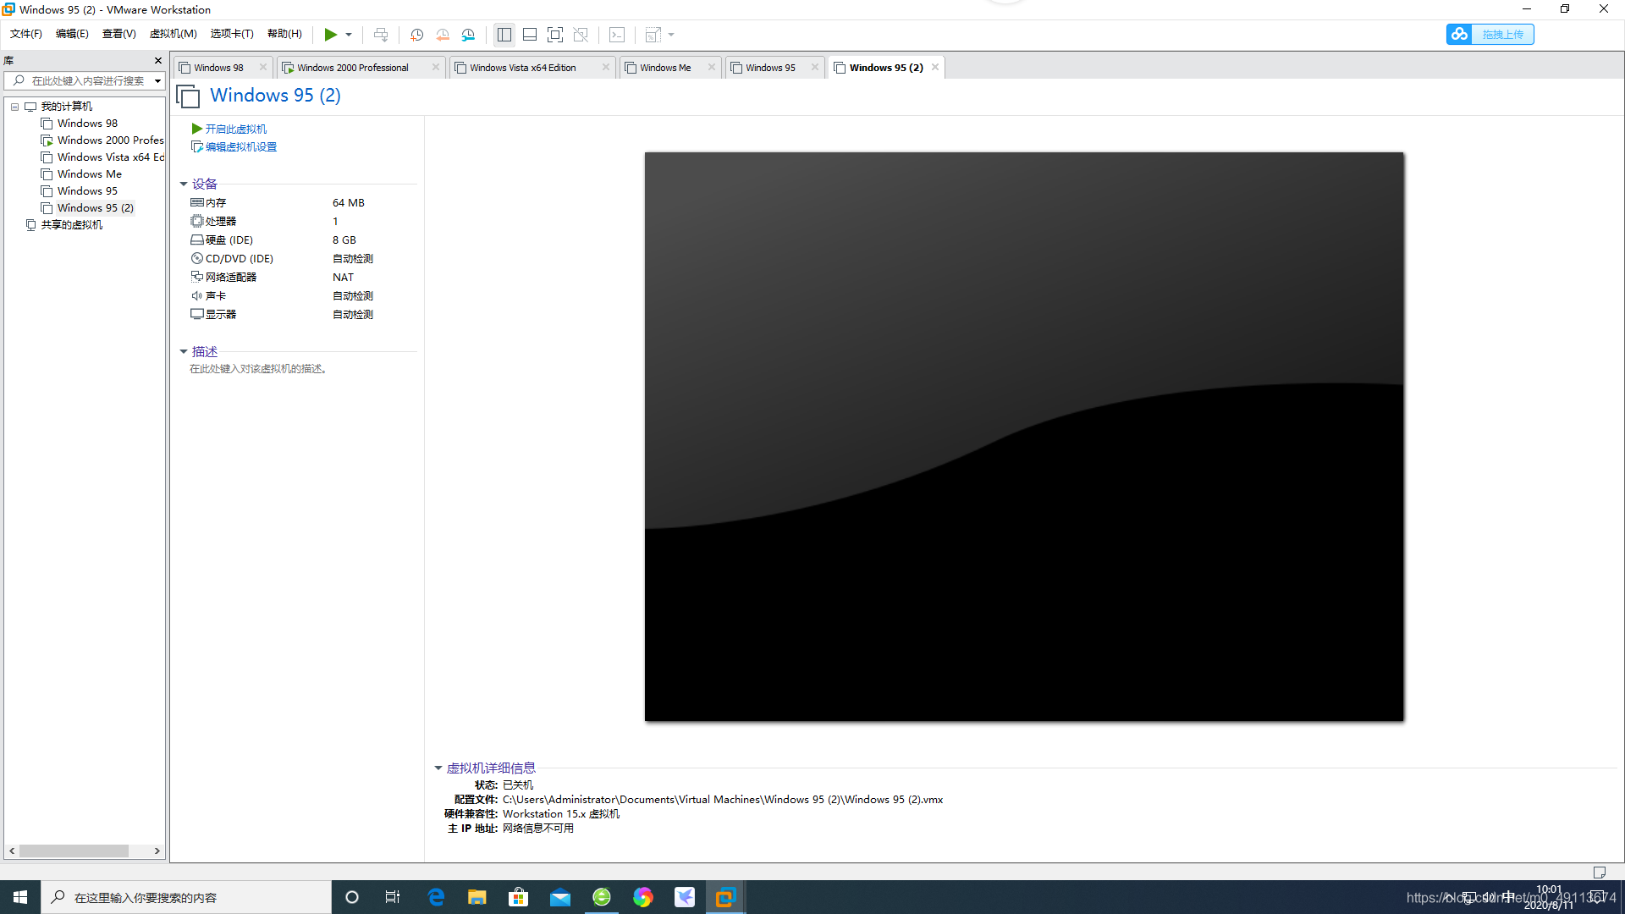The height and width of the screenshot is (914, 1625).
Task: Toggle the thumbnail bar view icon
Action: (530, 35)
